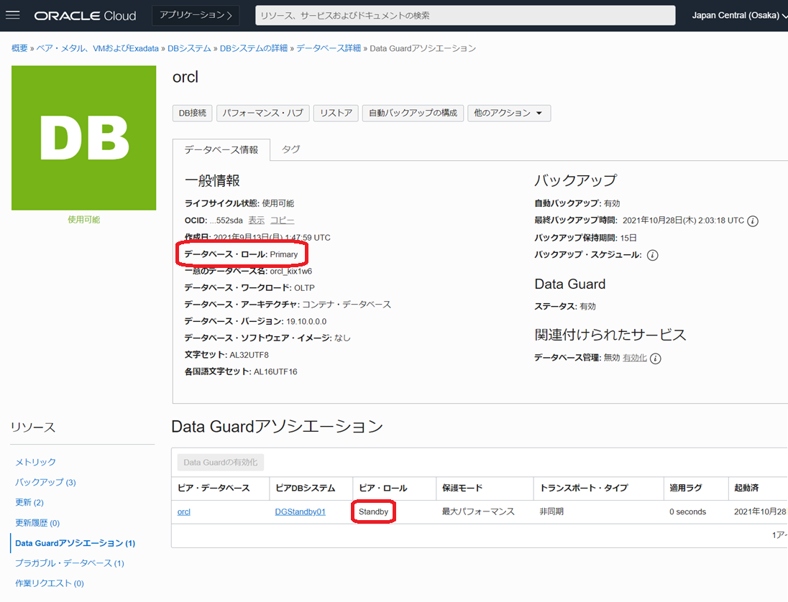Go to DBシステム breadcrumb link
788x602 pixels.
189,48
